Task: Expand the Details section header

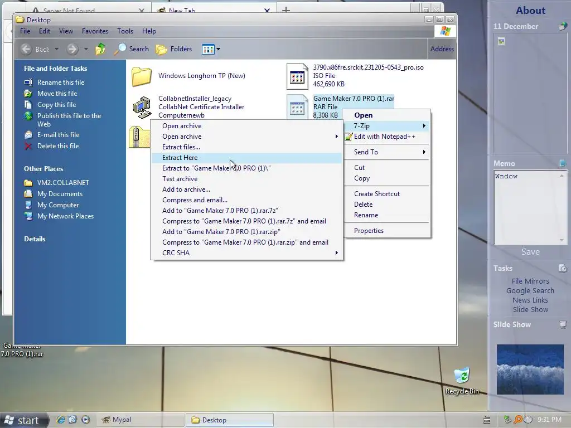Action: click(35, 239)
